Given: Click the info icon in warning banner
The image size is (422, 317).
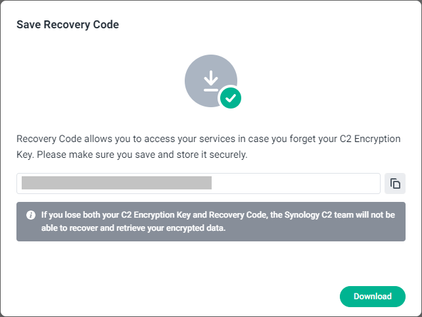Looking at the screenshot, I should click(x=31, y=215).
